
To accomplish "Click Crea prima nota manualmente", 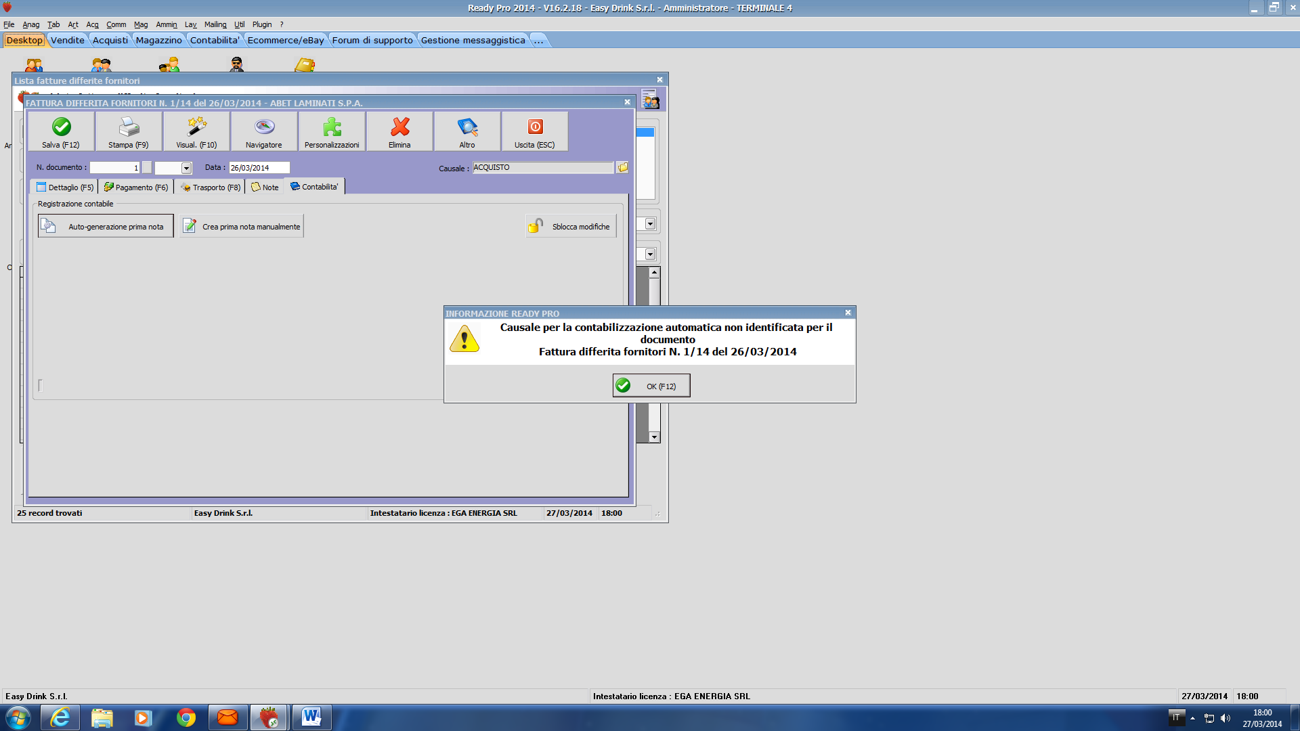I will point(242,226).
